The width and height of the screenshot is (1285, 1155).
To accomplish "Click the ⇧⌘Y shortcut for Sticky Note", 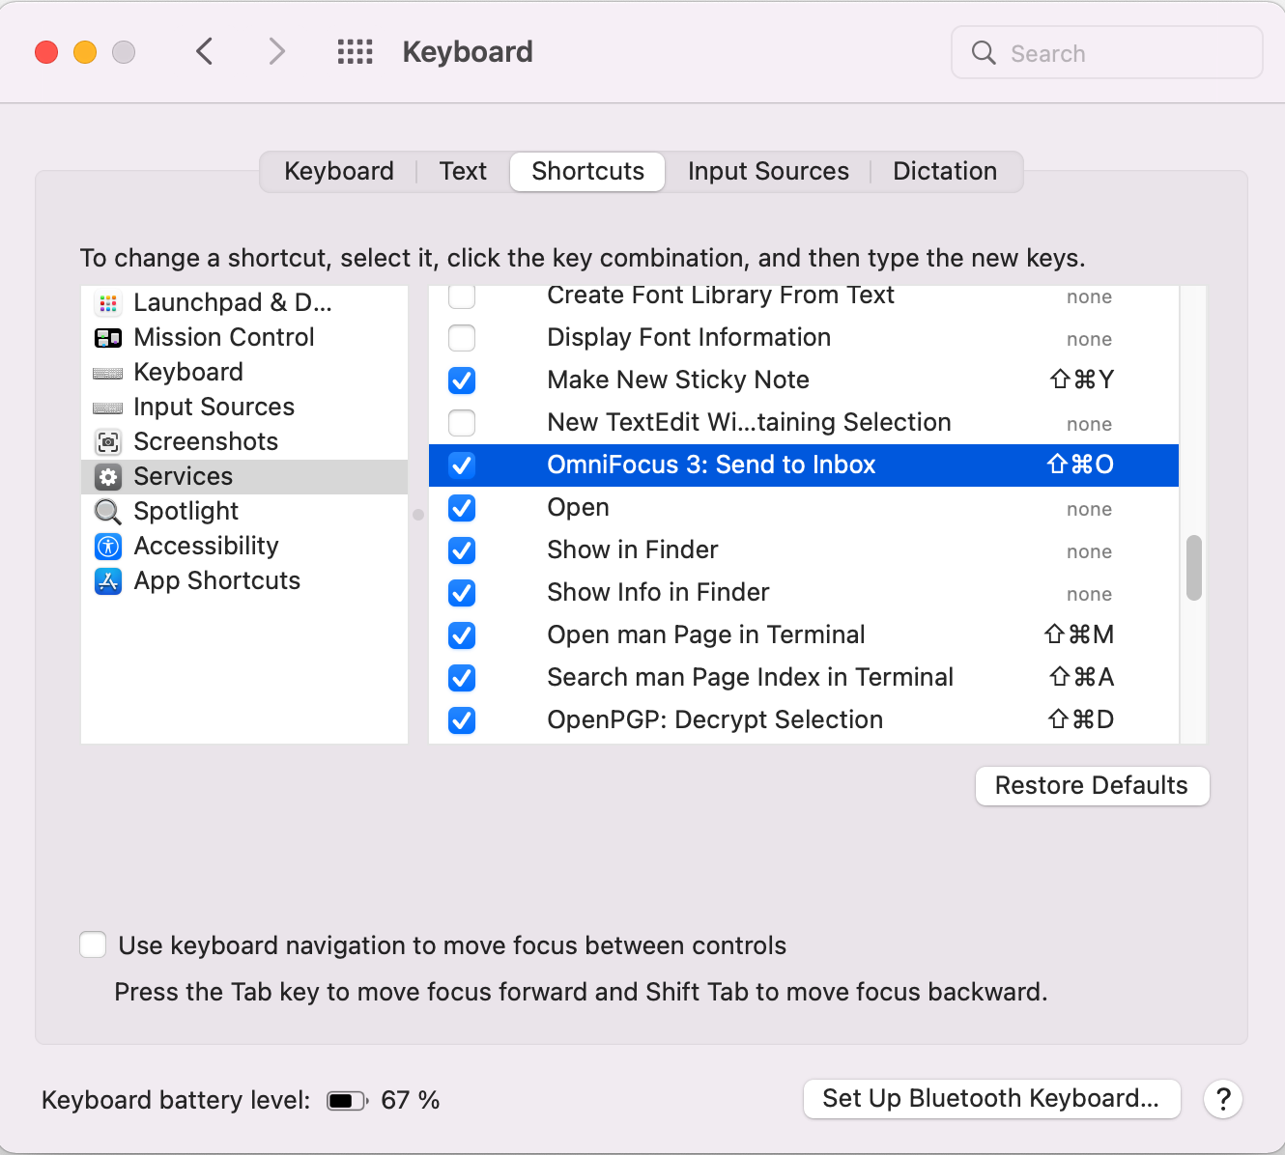I will tap(1082, 380).
